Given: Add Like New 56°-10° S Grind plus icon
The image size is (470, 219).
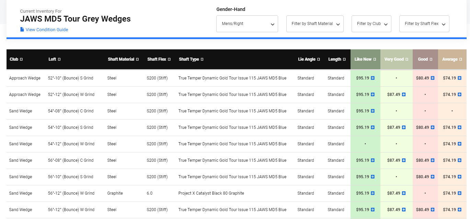Looking at the screenshot, I should [373, 177].
